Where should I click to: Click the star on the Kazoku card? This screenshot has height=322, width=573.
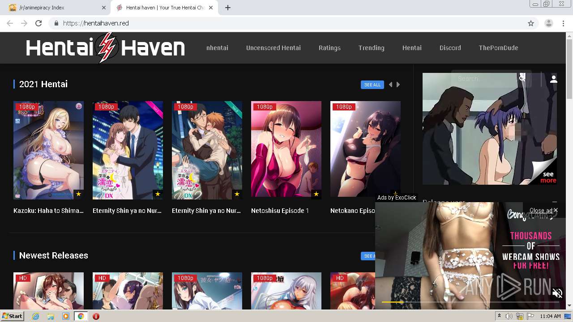click(78, 194)
